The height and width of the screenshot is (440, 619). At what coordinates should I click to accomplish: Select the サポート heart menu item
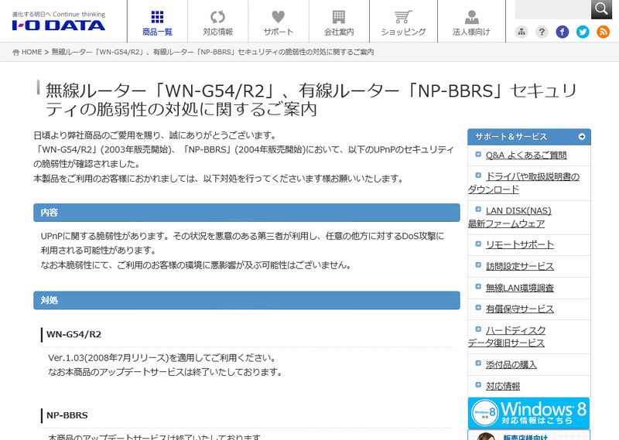coord(278,22)
